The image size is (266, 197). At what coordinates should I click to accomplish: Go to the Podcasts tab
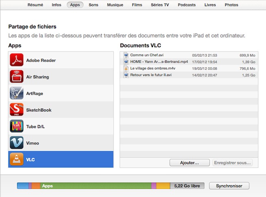[x=187, y=5]
